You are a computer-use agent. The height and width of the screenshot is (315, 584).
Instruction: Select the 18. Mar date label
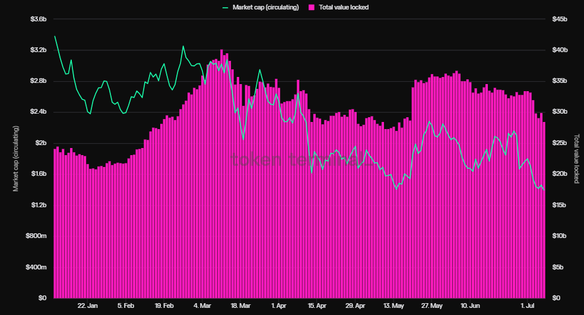point(240,306)
